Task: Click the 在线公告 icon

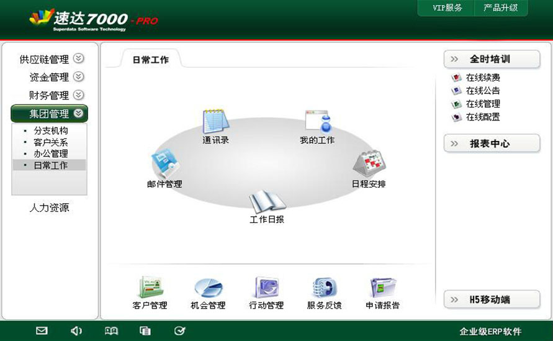Action: tap(456, 91)
